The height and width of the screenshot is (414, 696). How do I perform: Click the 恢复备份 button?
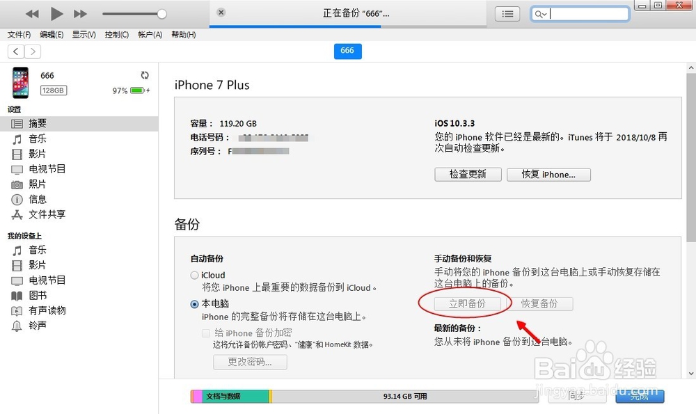[539, 304]
